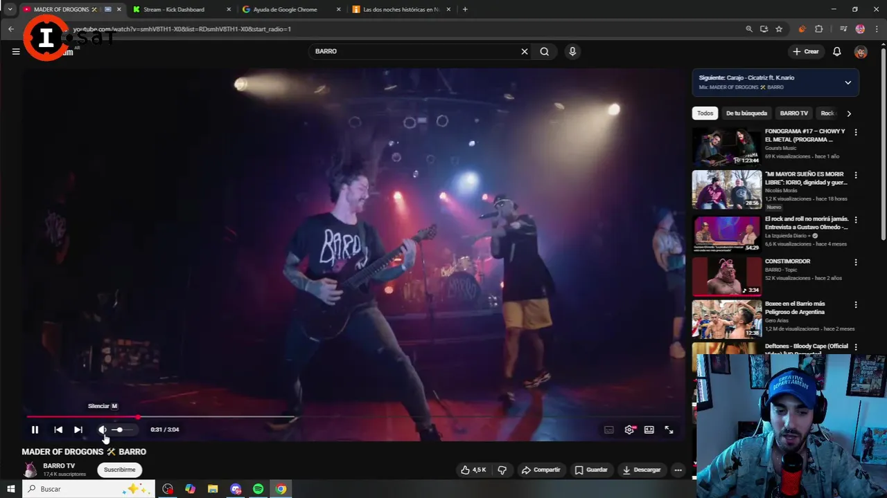Open Spotify from the taskbar
Viewport: 887px width, 498px height.
tap(258, 489)
